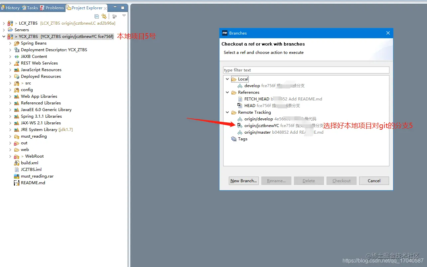Click the New Branch... button
The image size is (427, 267).
244,181
